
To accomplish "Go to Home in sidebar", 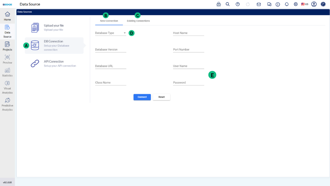I will (7, 16).
